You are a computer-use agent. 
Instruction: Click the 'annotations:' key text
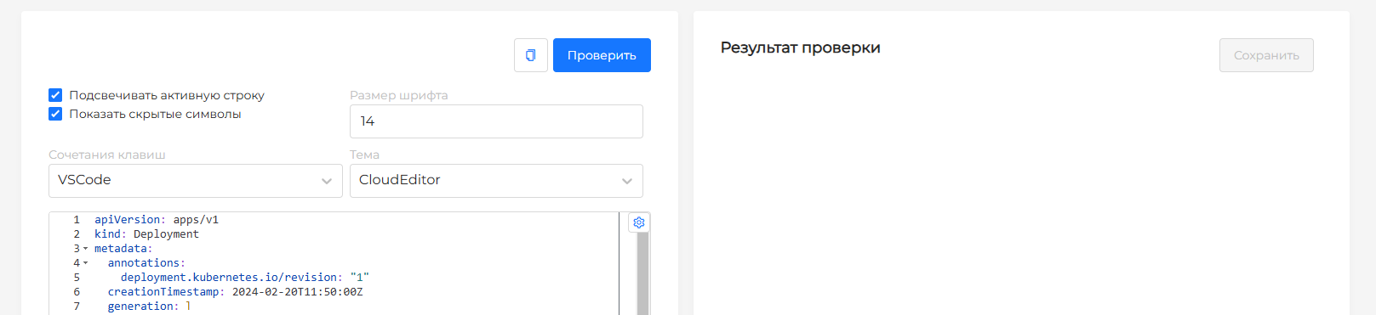coord(146,263)
